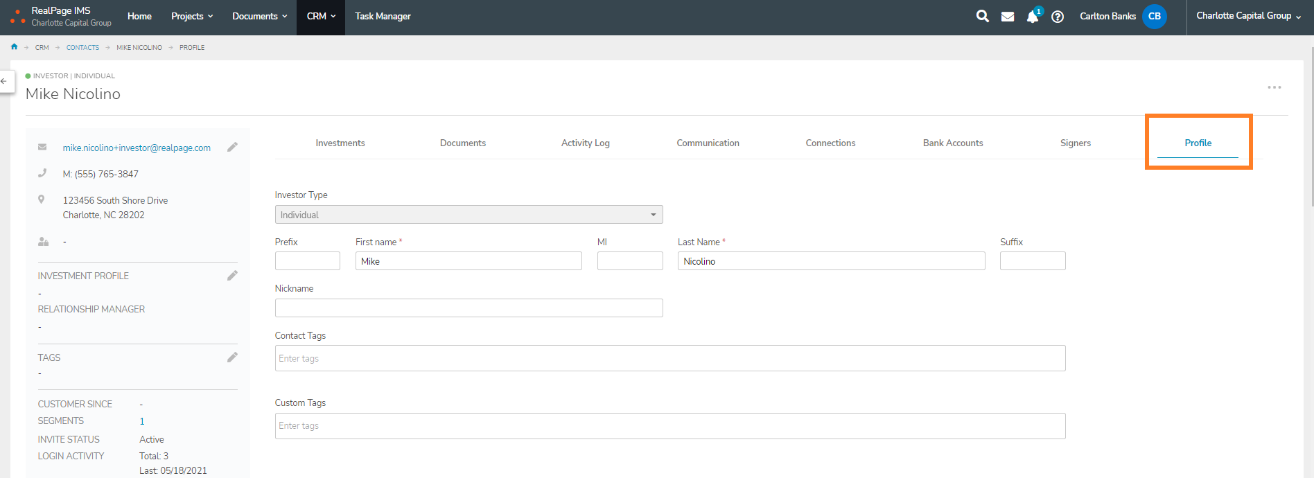
Task: Focus the Last Name field
Action: coord(832,261)
